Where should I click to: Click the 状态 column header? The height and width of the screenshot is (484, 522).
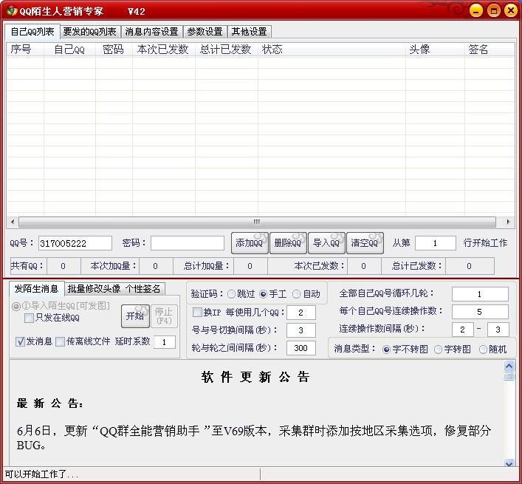[x=332, y=50]
